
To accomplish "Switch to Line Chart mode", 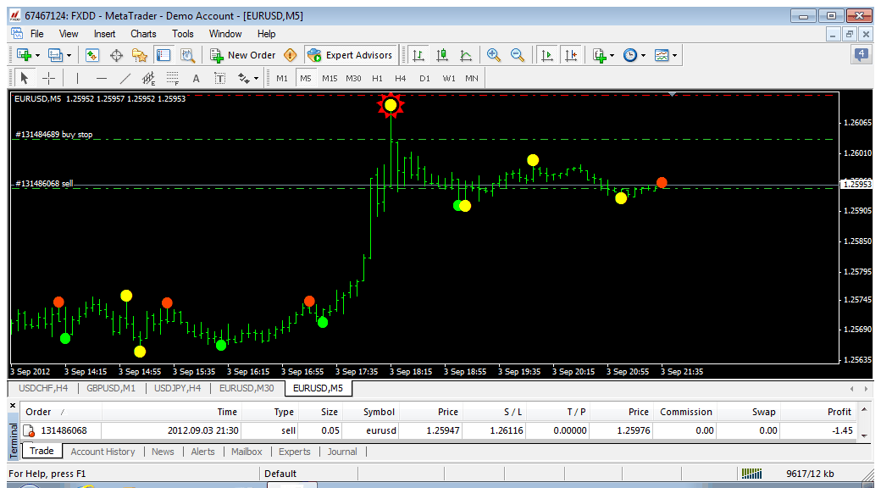I will [x=466, y=55].
